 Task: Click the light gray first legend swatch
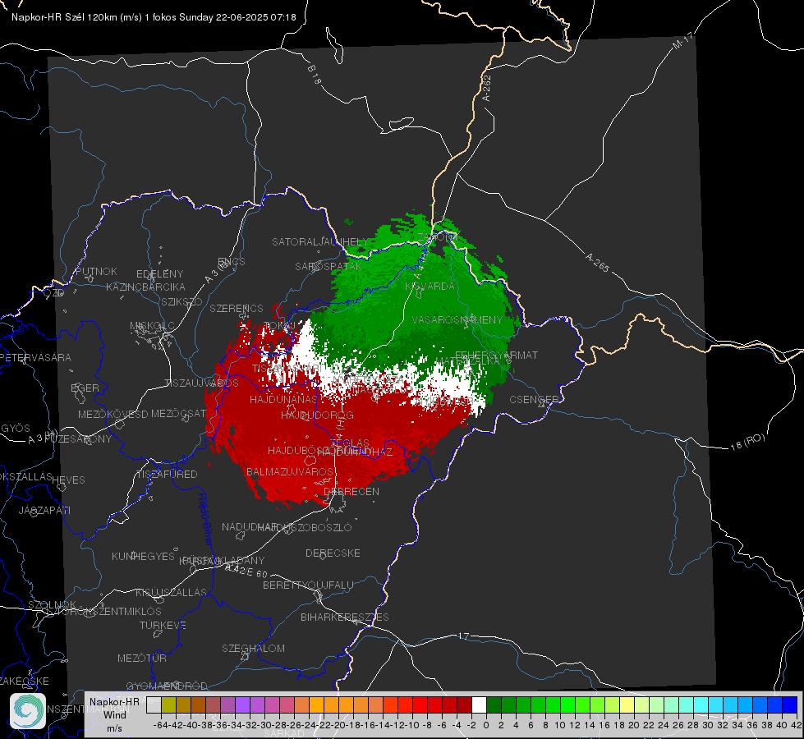(x=154, y=705)
